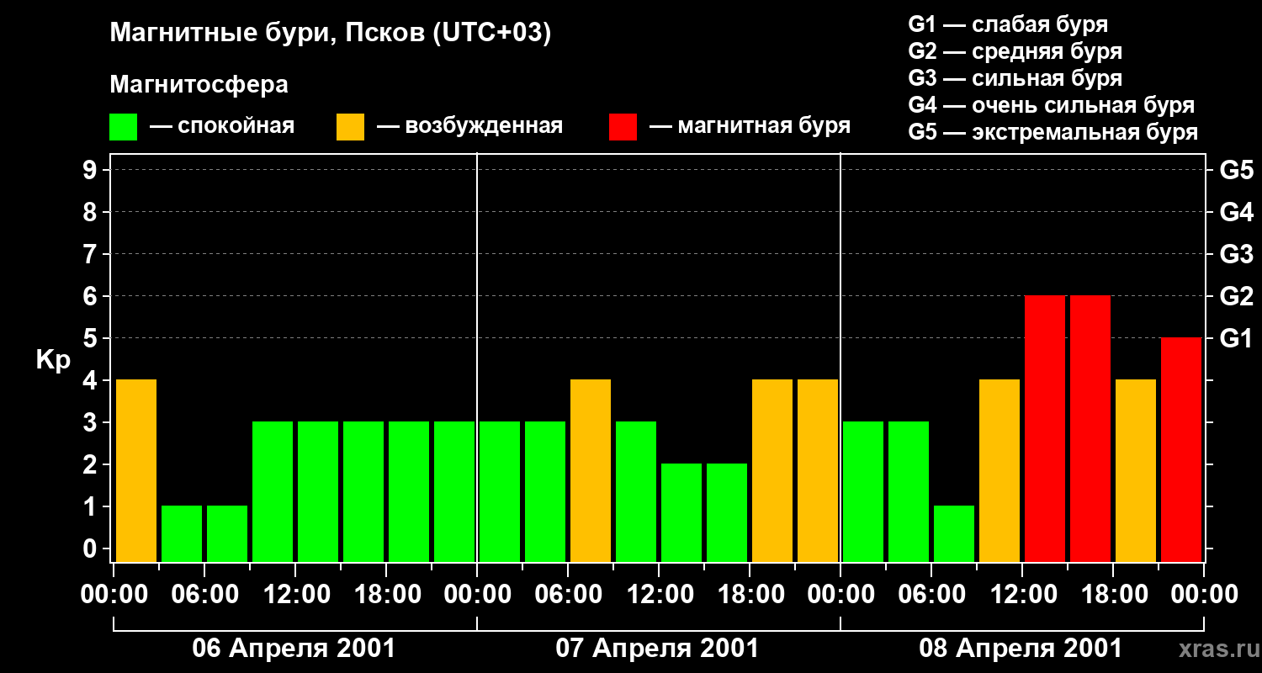Pick the 18:00–21:00 bar on 06 Апреля
This screenshot has width=1262, height=673.
pyautogui.click(x=409, y=491)
